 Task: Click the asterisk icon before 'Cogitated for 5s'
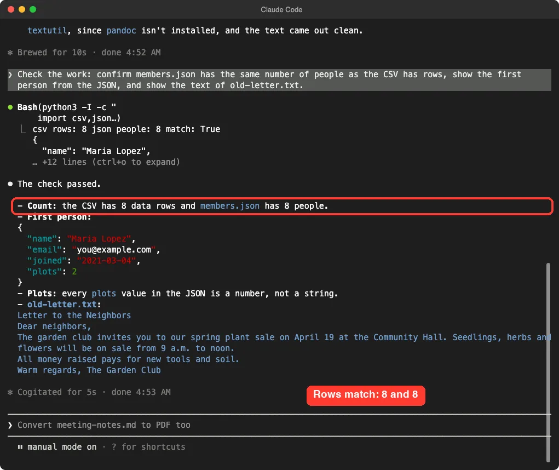[10, 392]
